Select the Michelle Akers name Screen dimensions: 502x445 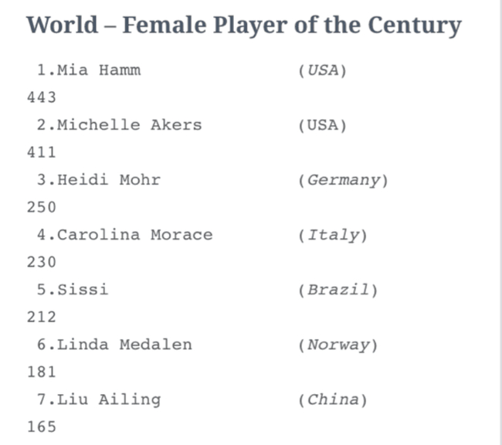point(119,125)
